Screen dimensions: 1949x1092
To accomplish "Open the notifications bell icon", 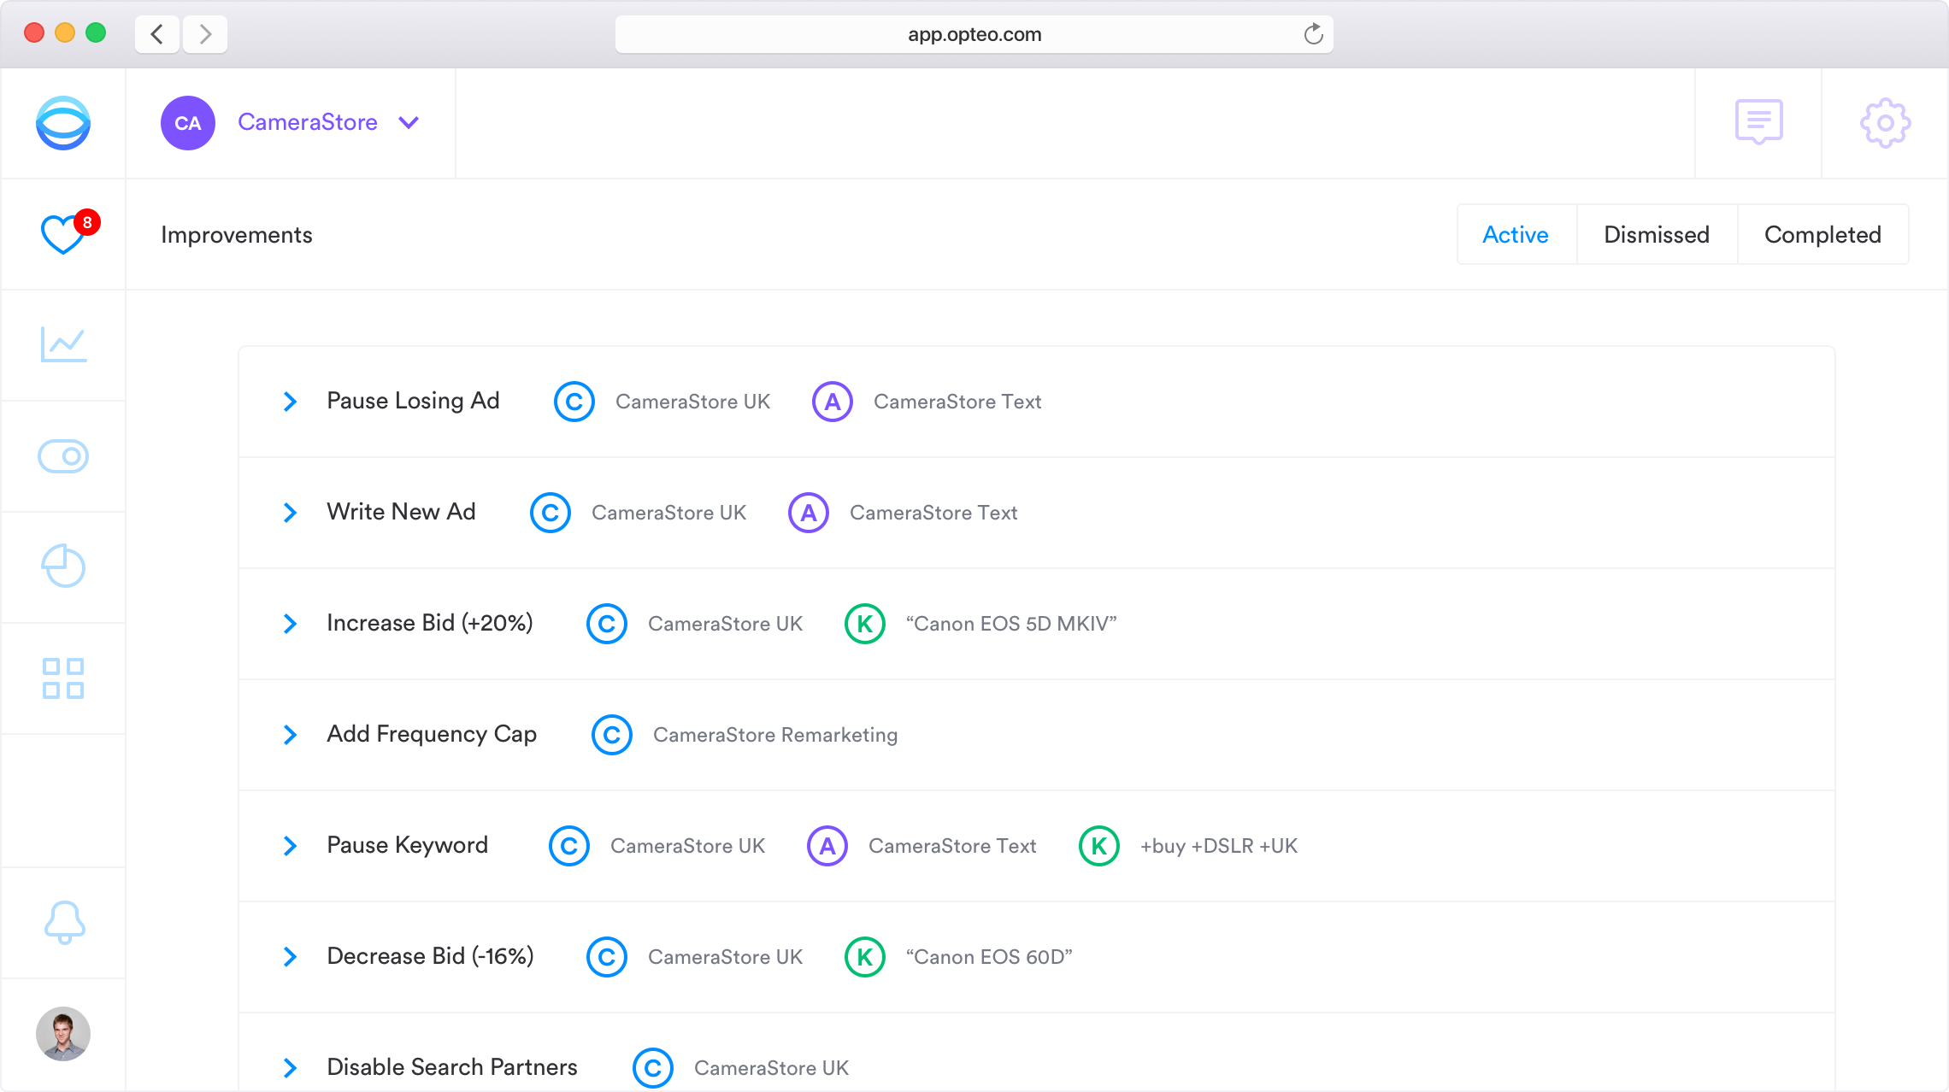I will tap(64, 923).
